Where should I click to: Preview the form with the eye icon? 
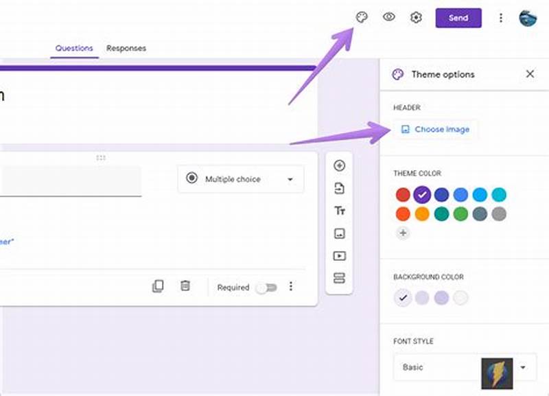[389, 18]
